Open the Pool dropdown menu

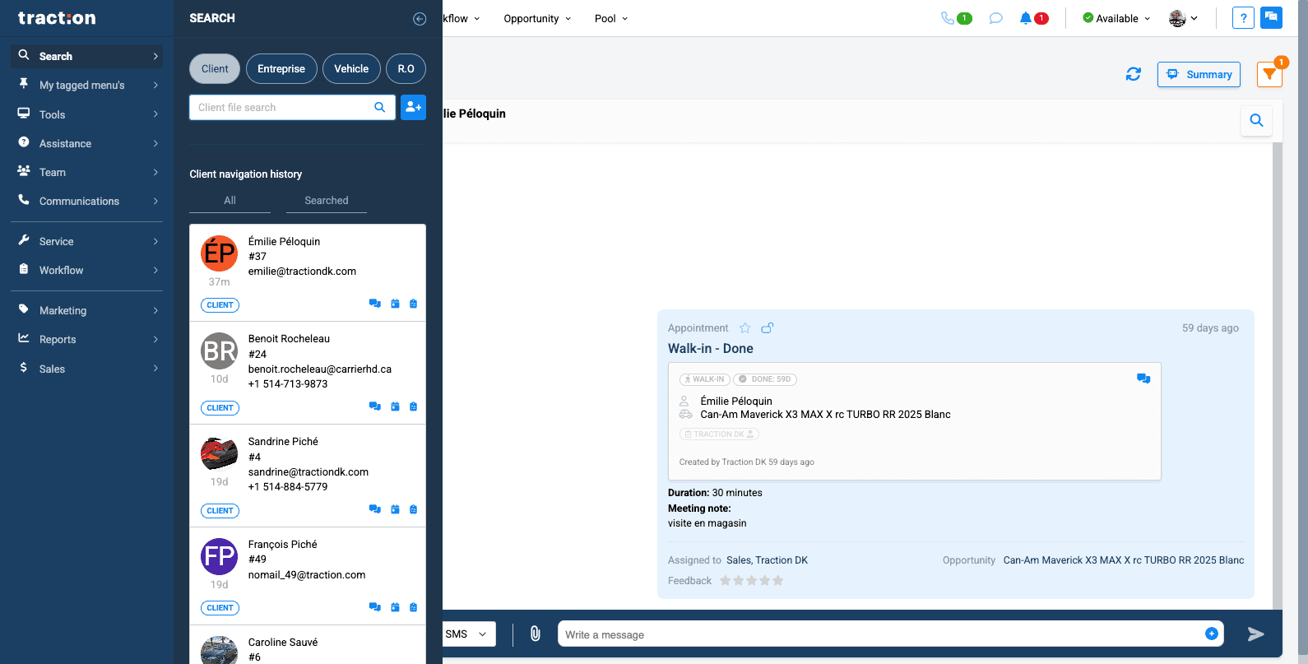[x=611, y=19]
